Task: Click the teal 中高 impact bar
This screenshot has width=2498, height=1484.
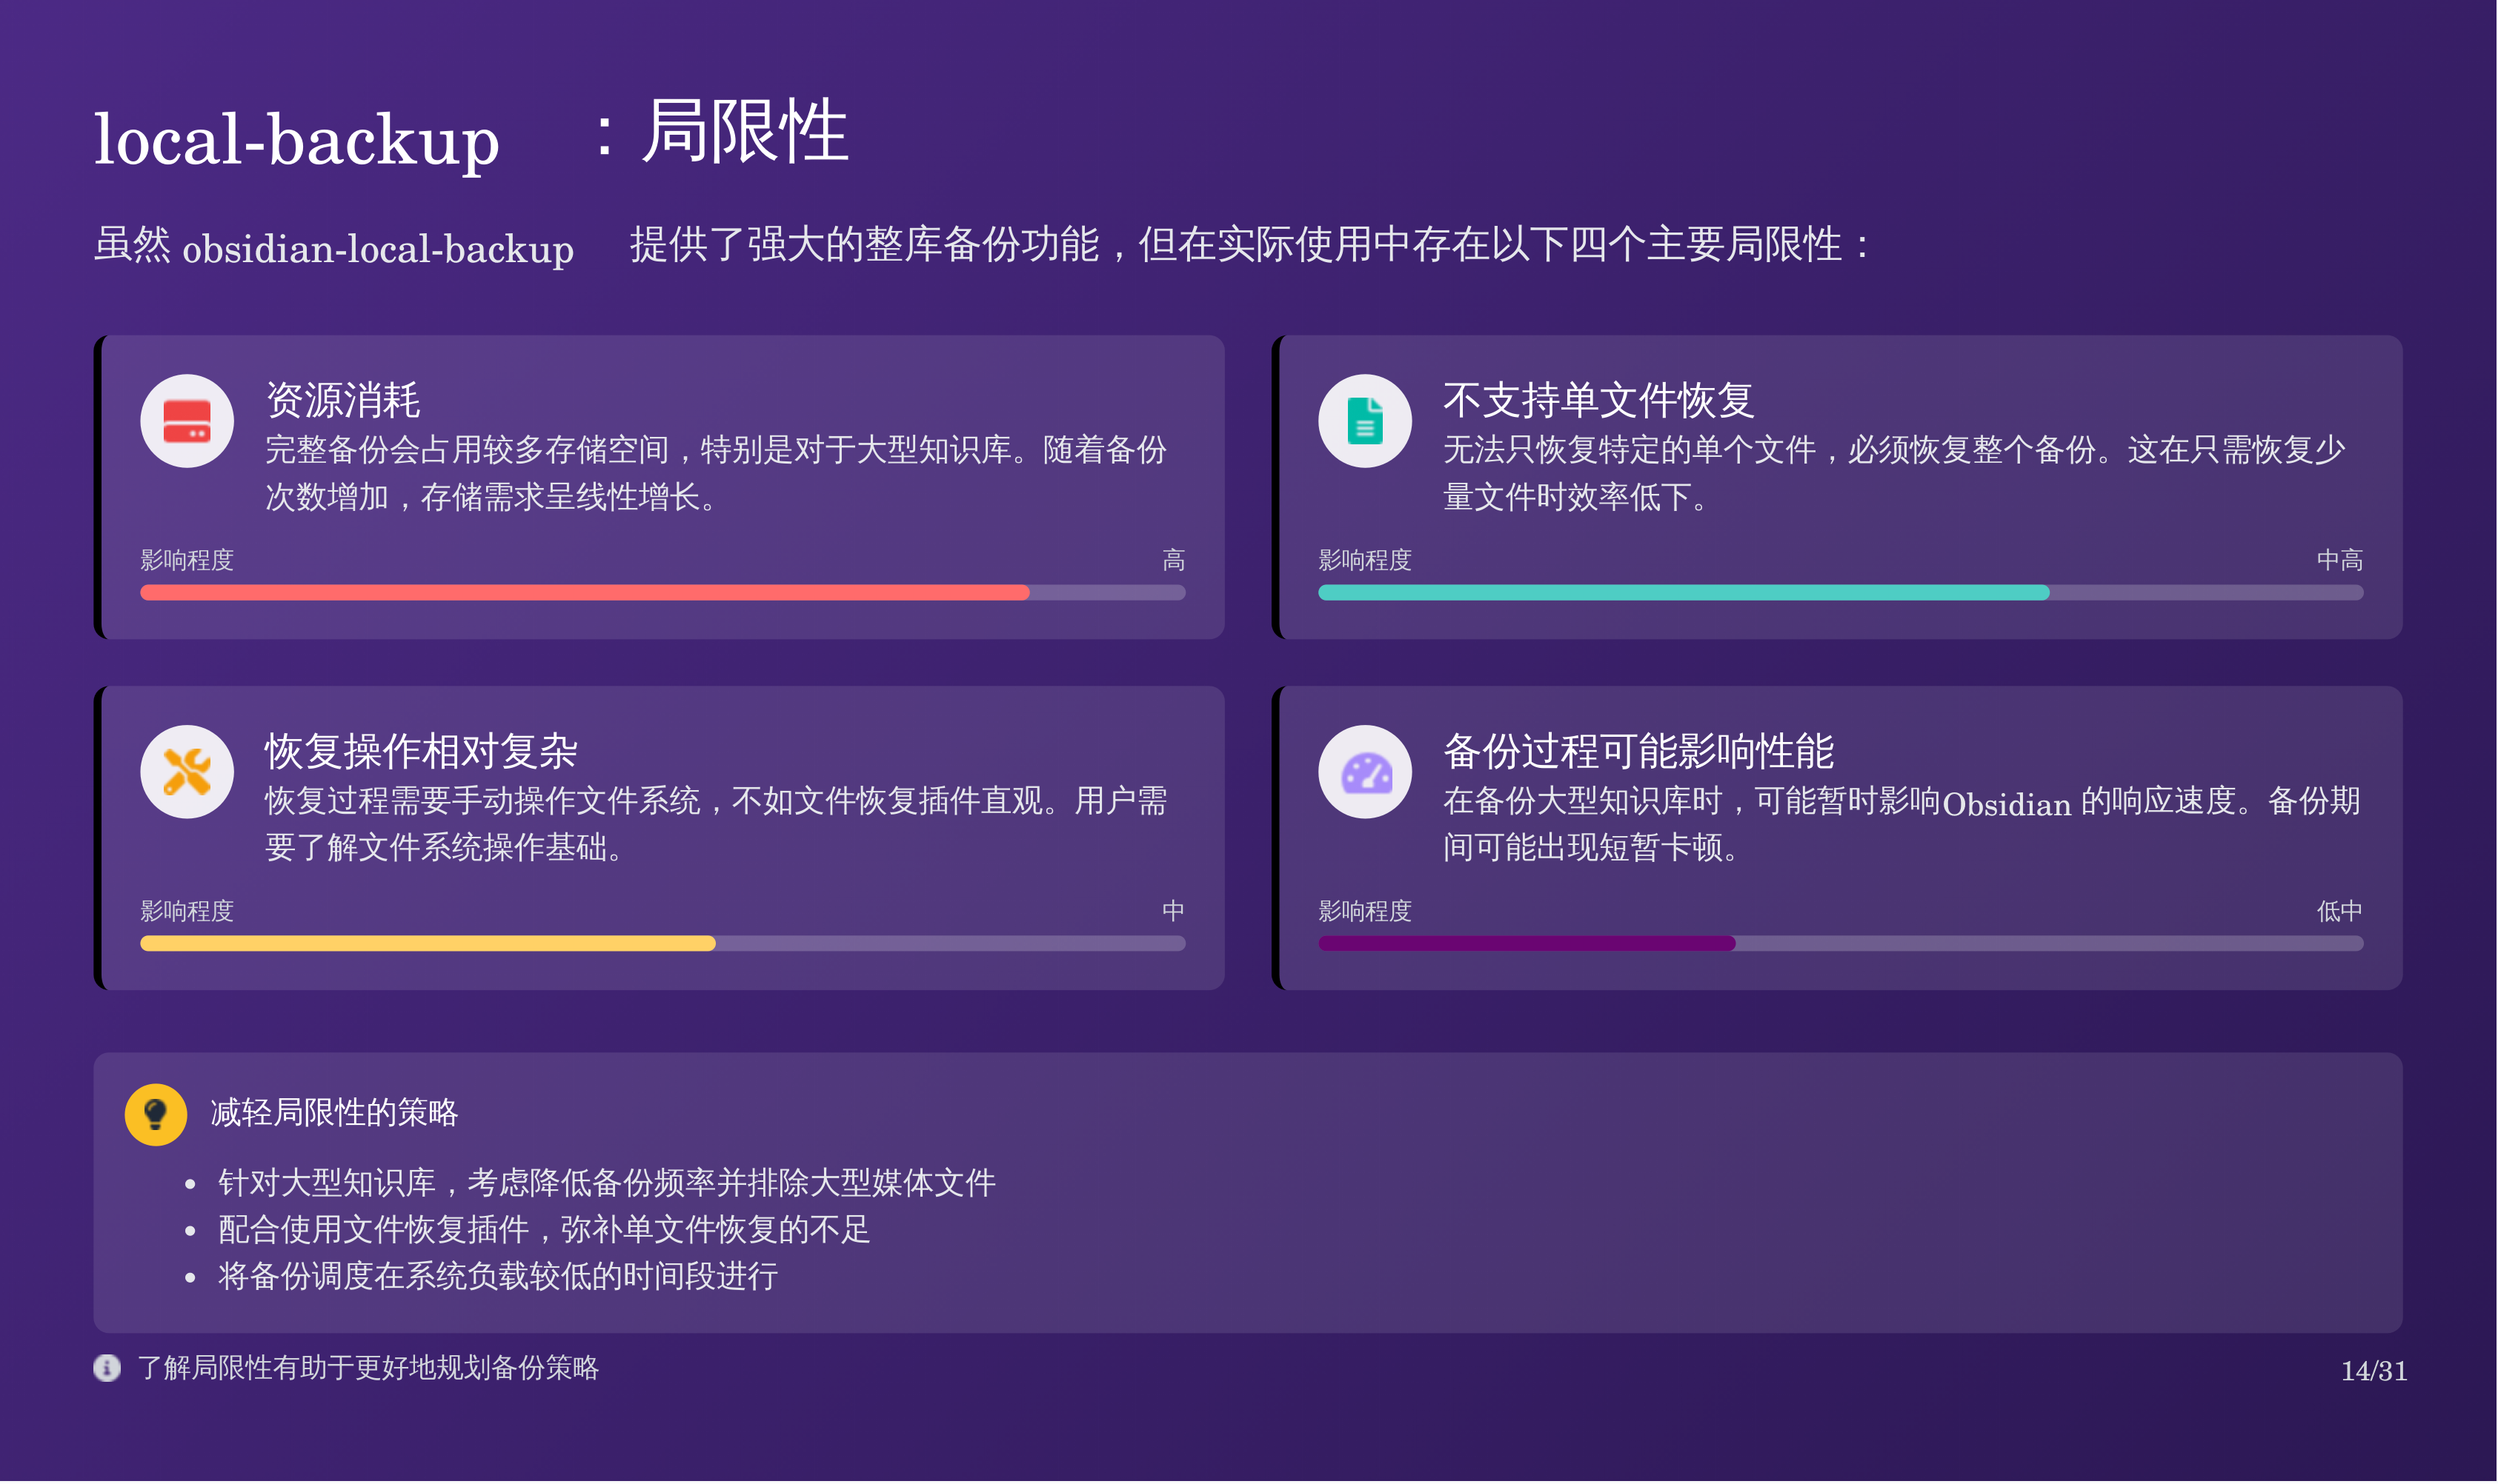Action: 1683,593
